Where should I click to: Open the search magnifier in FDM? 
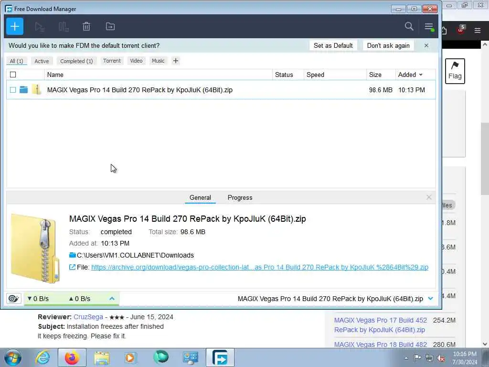click(x=409, y=26)
